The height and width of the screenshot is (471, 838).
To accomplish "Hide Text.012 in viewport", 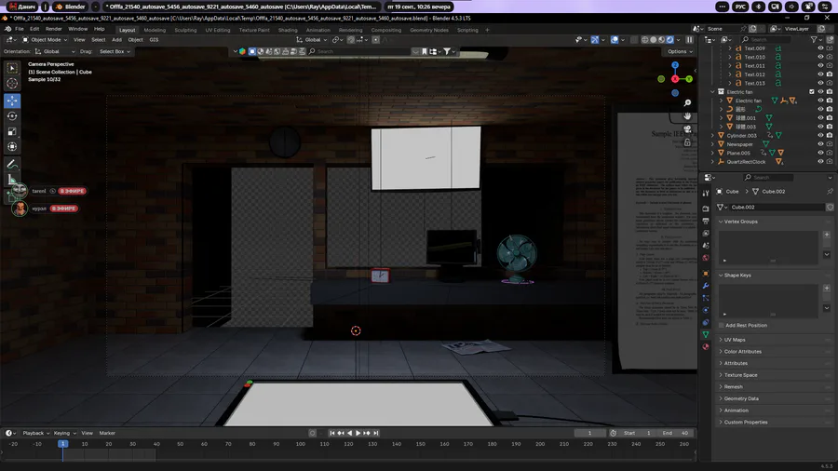I will tap(820, 74).
